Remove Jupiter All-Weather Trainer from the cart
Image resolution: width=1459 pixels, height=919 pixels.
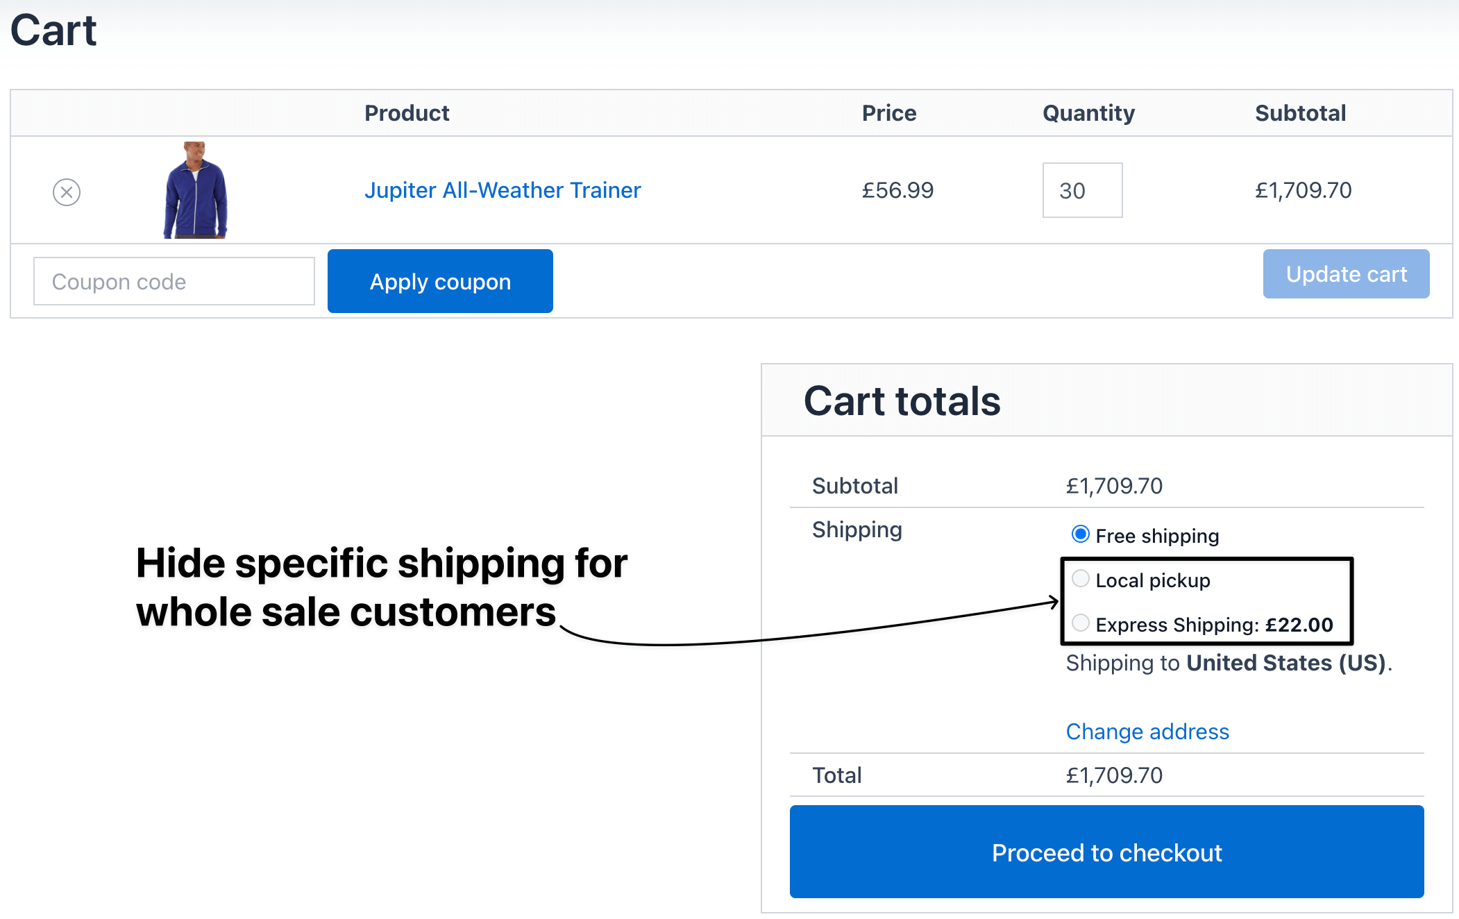(x=67, y=192)
